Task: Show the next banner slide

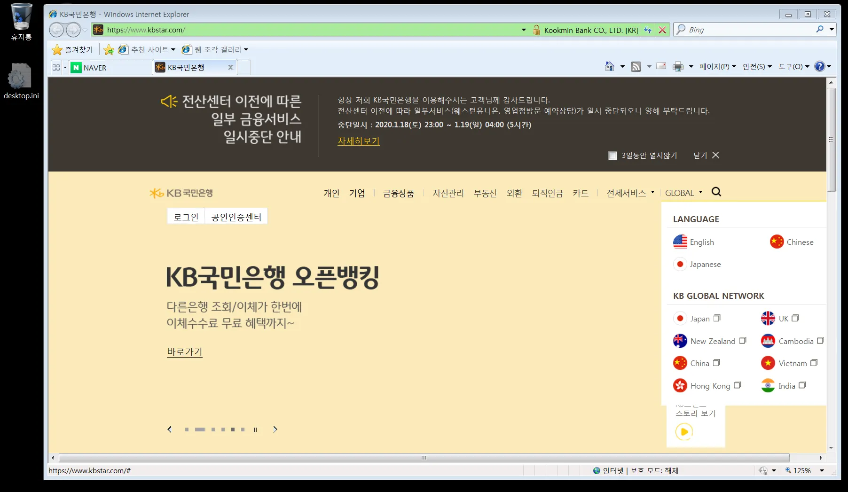Action: 275,430
